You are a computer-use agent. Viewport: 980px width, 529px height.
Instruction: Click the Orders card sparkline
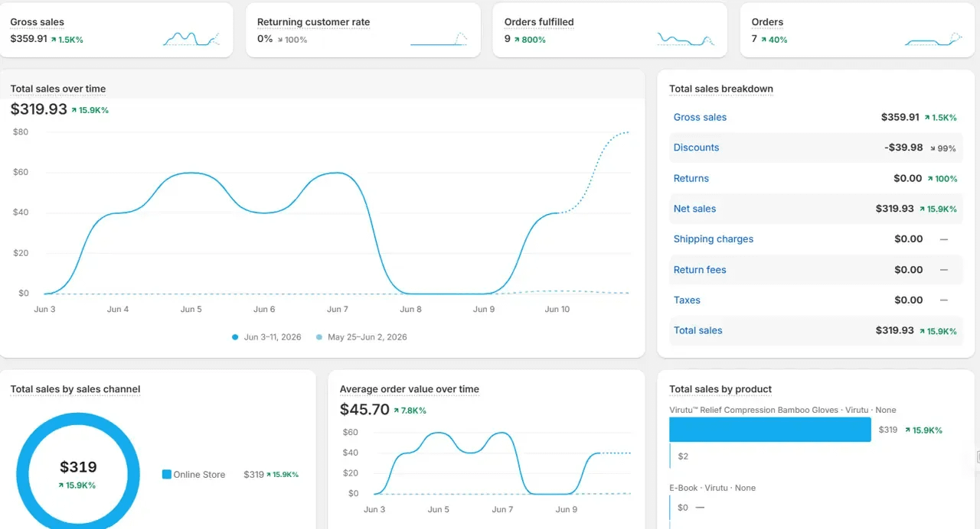(x=933, y=38)
